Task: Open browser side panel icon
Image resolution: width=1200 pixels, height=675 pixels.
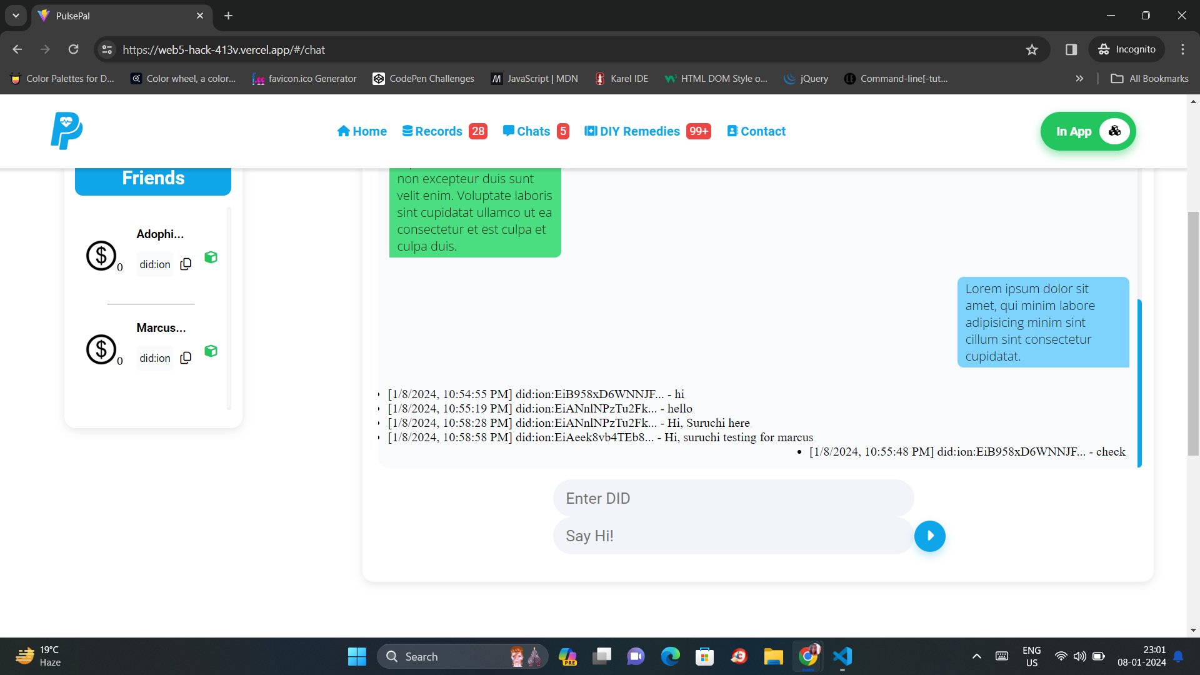Action: click(x=1071, y=49)
